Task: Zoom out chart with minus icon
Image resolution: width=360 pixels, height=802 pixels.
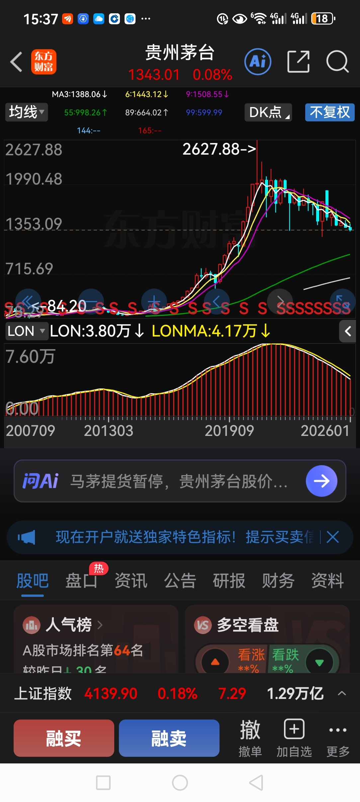Action: (91, 302)
